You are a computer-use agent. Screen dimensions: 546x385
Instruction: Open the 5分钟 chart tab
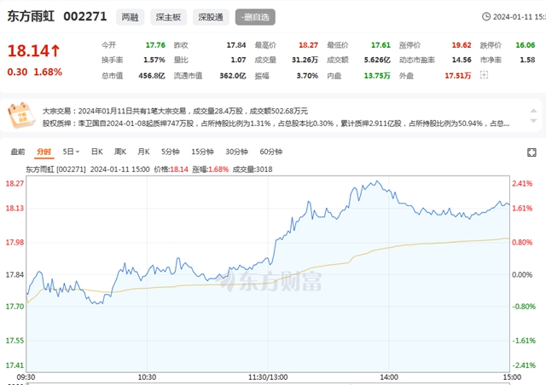pyautogui.click(x=171, y=152)
